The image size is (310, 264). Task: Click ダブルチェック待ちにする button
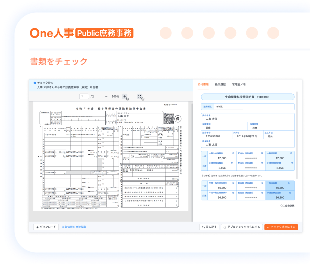coord(242,227)
